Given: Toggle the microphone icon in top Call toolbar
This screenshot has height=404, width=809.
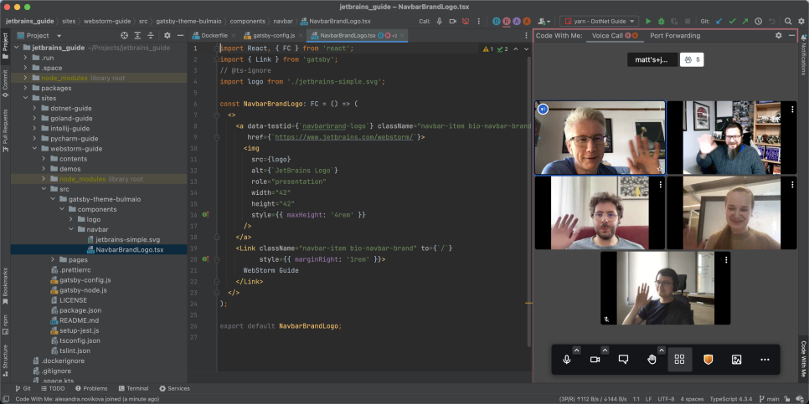Looking at the screenshot, I should click(440, 21).
